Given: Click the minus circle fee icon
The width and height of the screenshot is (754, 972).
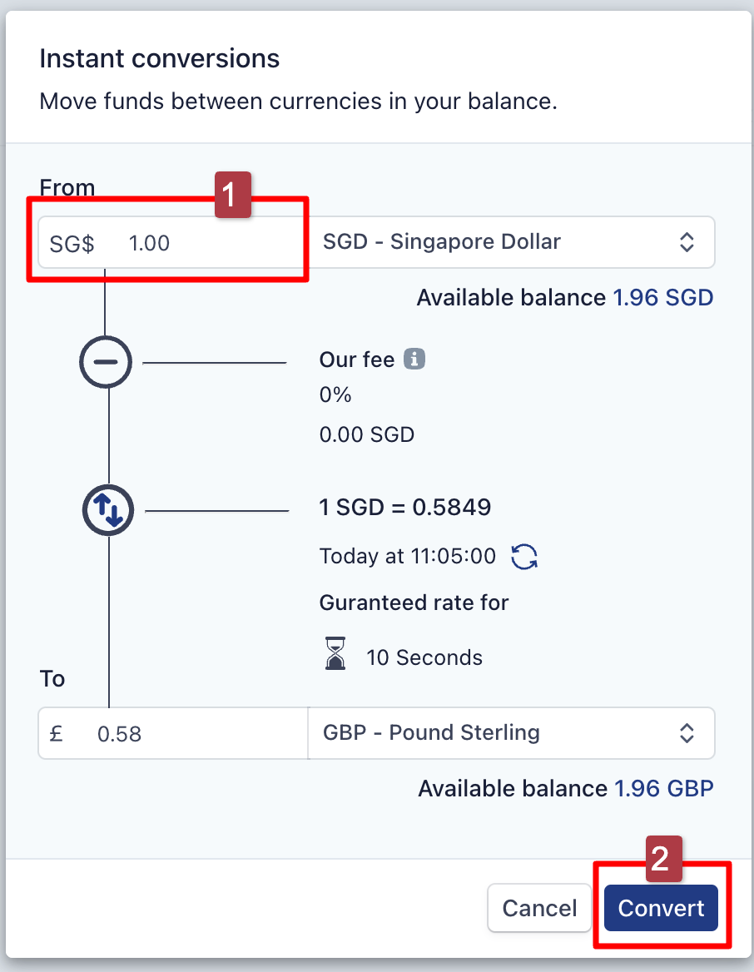Looking at the screenshot, I should tap(106, 362).
